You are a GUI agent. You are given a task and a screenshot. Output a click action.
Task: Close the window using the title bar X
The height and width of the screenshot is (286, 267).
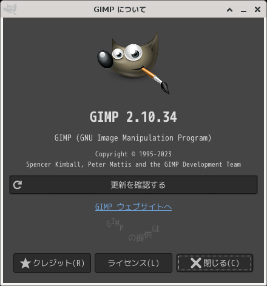(x=257, y=9)
